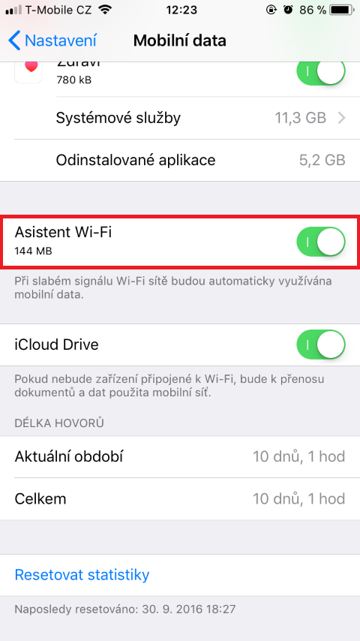The height and width of the screenshot is (641, 360).
Task: Open Systémové služby chevron arrow
Action: (341, 118)
